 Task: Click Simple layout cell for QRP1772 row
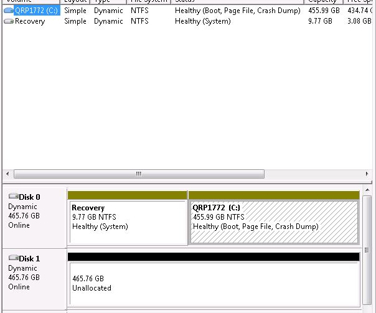pos(75,11)
